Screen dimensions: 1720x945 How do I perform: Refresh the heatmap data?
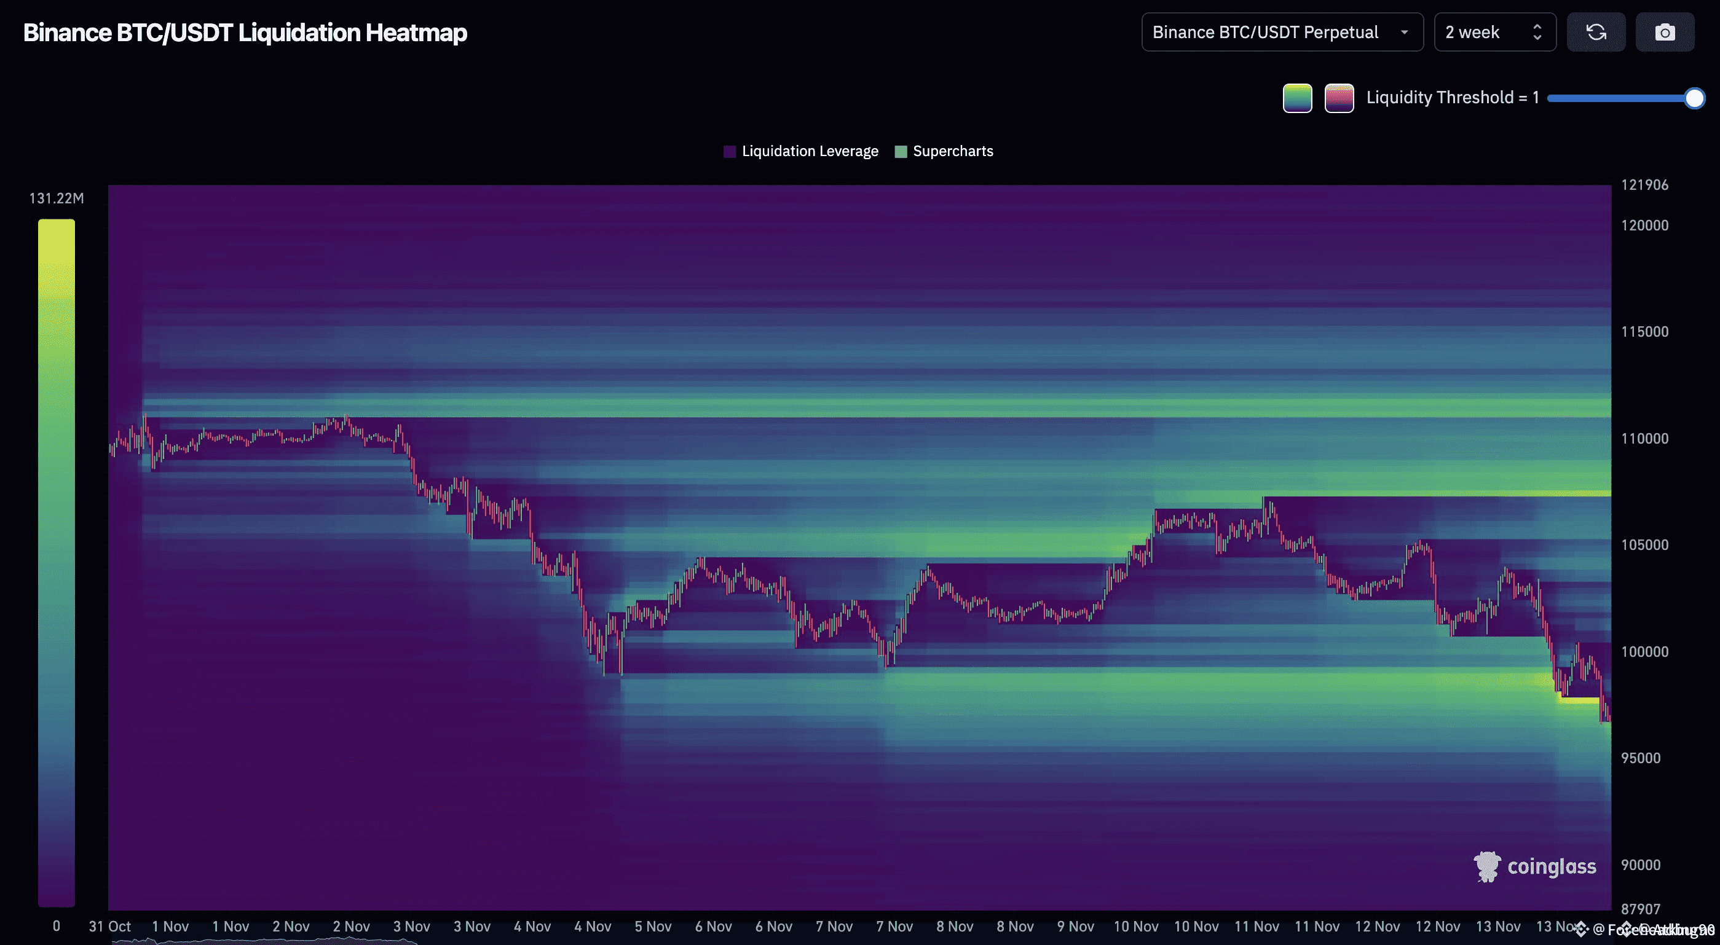pyautogui.click(x=1596, y=31)
